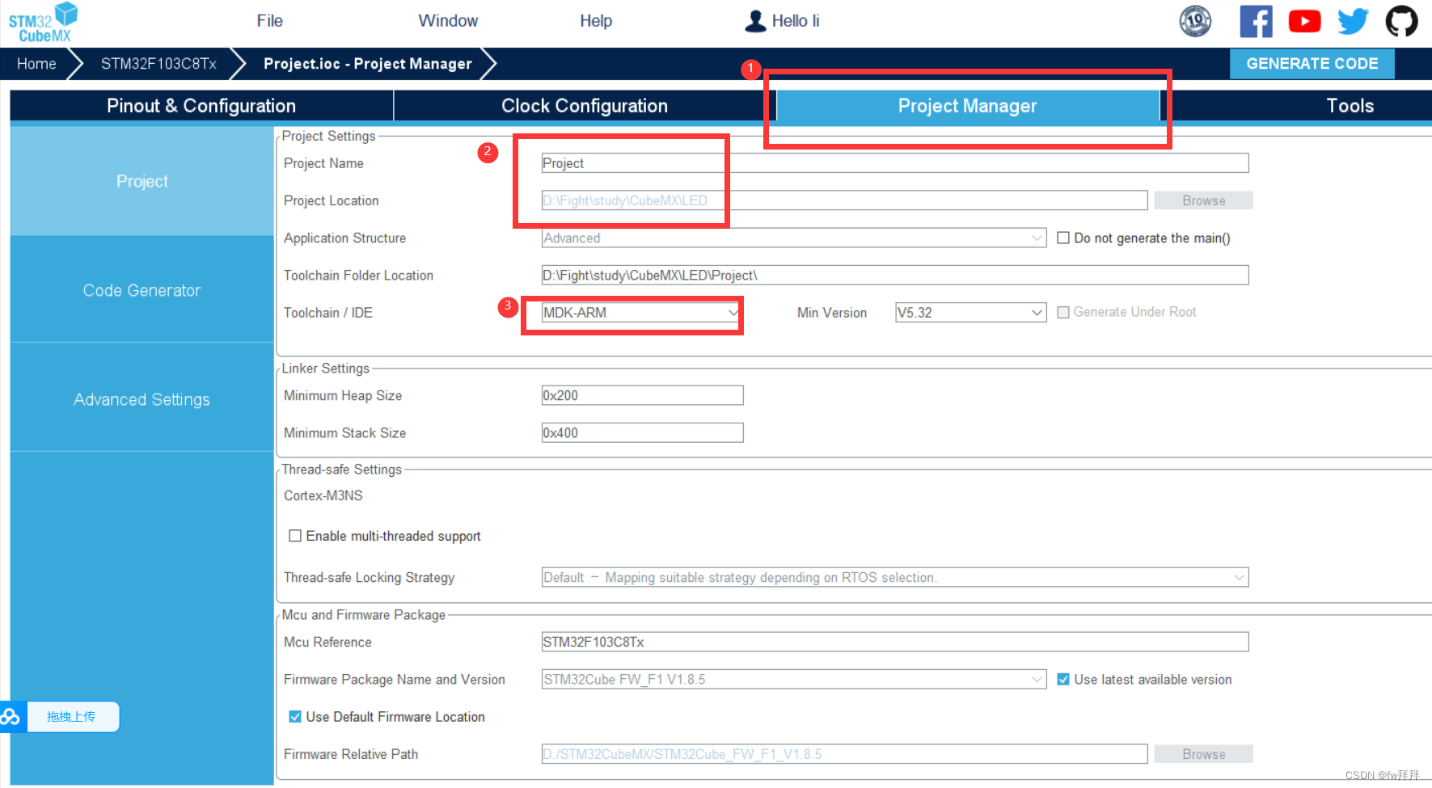Toggle Use latest available version checkbox
This screenshot has height=788, width=1432.
[x=1063, y=679]
